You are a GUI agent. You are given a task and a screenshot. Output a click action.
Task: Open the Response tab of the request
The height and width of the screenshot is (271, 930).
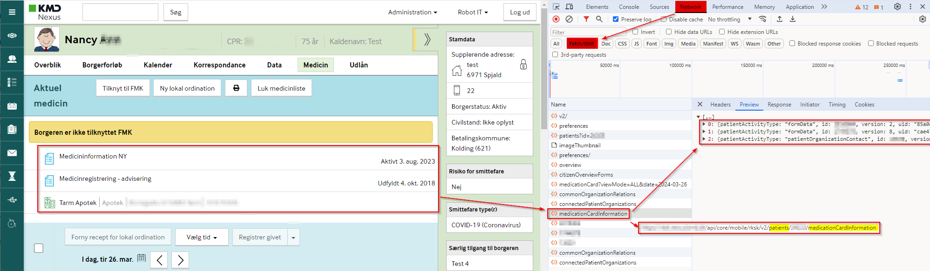pyautogui.click(x=780, y=105)
